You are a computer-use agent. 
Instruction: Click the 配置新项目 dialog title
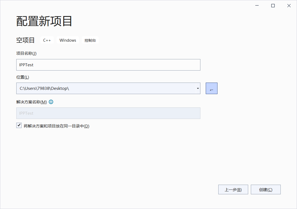click(44, 21)
